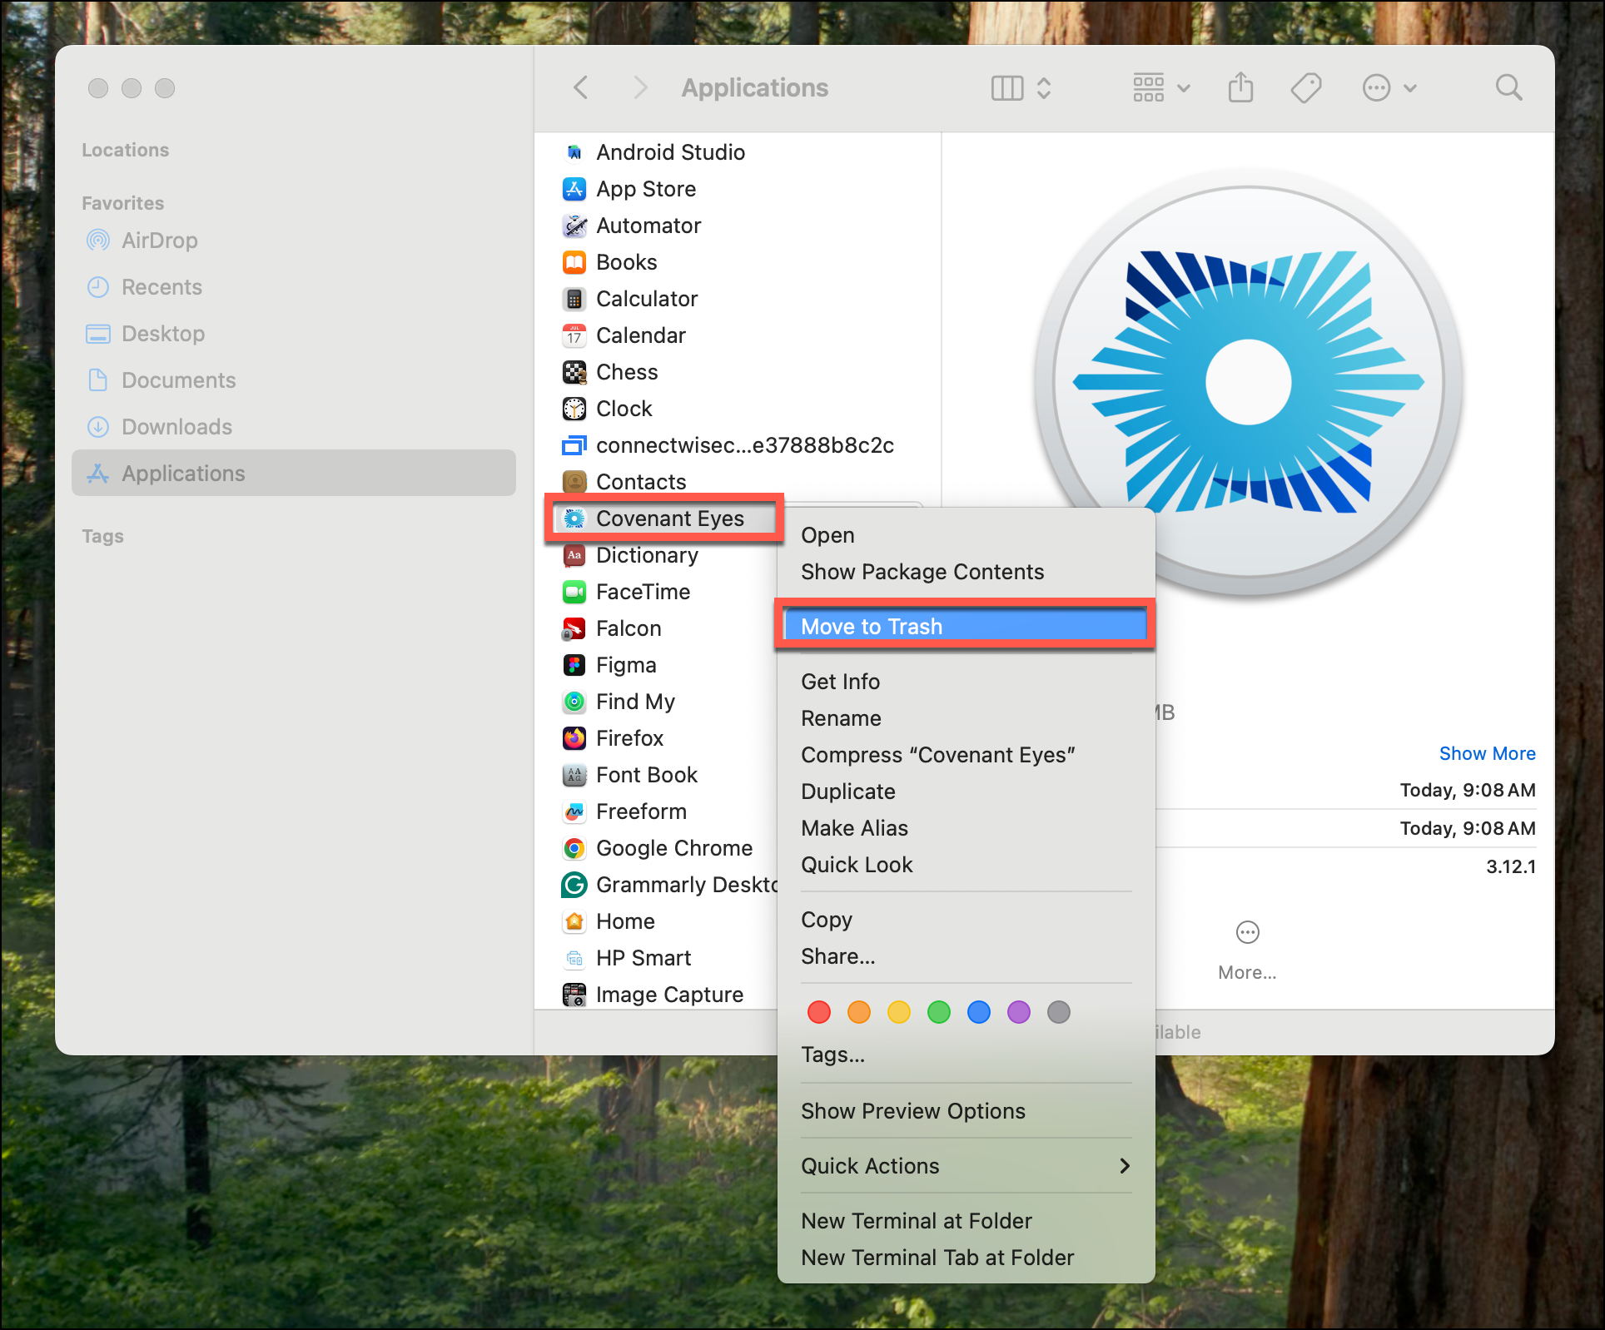Click the Share toolbar icon
This screenshot has height=1330, width=1605.
click(1240, 87)
